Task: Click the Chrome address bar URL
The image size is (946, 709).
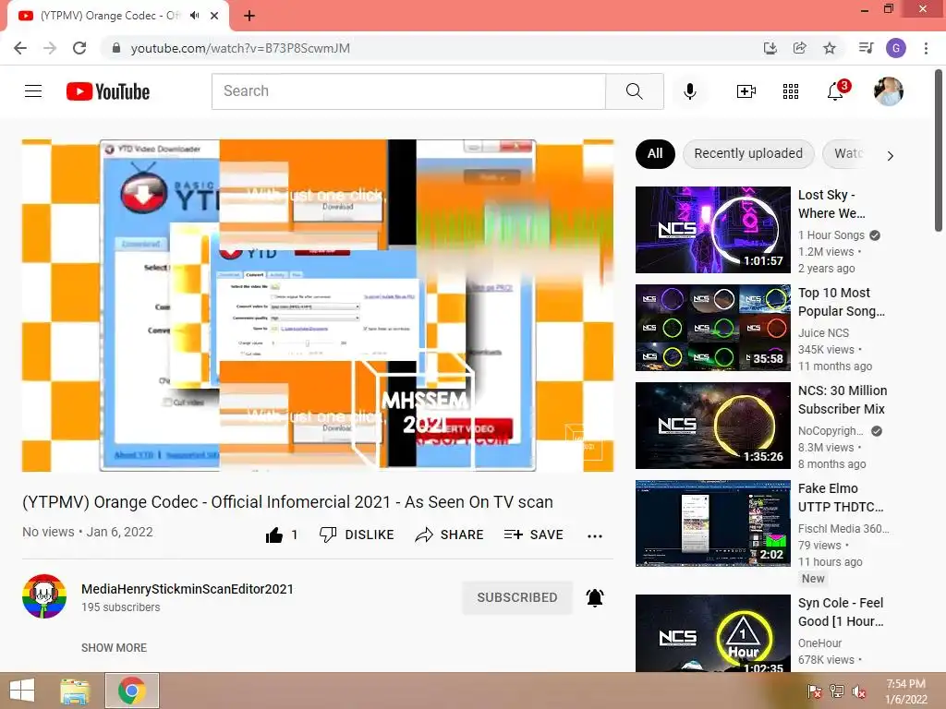Action: click(240, 48)
